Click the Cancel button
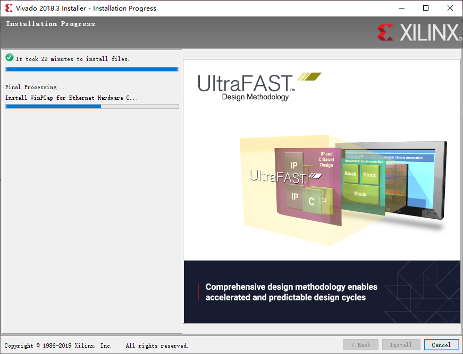The width and height of the screenshot is (463, 354). tap(441, 345)
